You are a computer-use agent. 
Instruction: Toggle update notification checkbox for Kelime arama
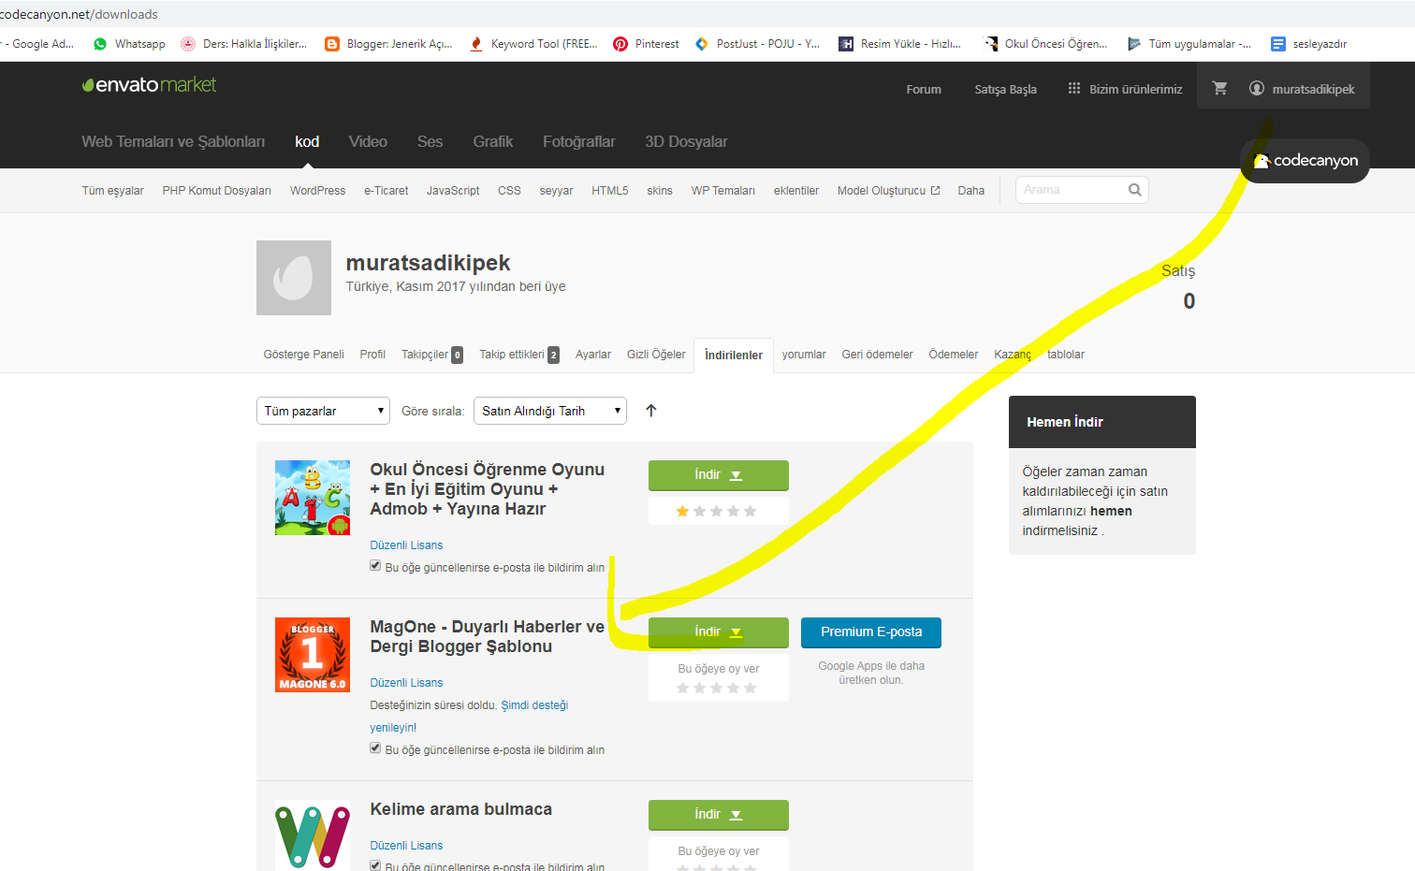[x=375, y=865]
